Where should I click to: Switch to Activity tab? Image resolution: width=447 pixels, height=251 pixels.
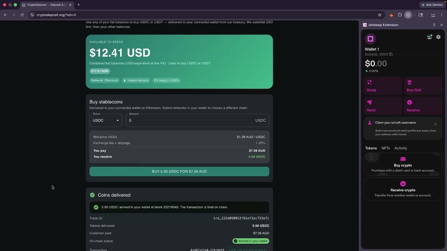(401, 148)
